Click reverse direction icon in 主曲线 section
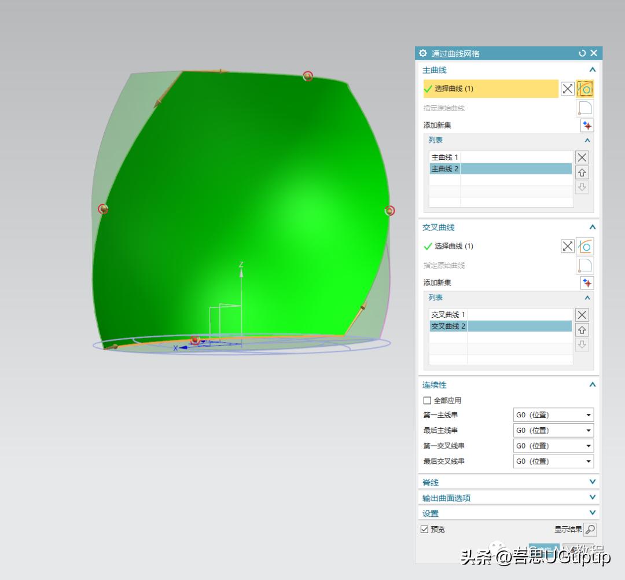 pyautogui.click(x=567, y=89)
